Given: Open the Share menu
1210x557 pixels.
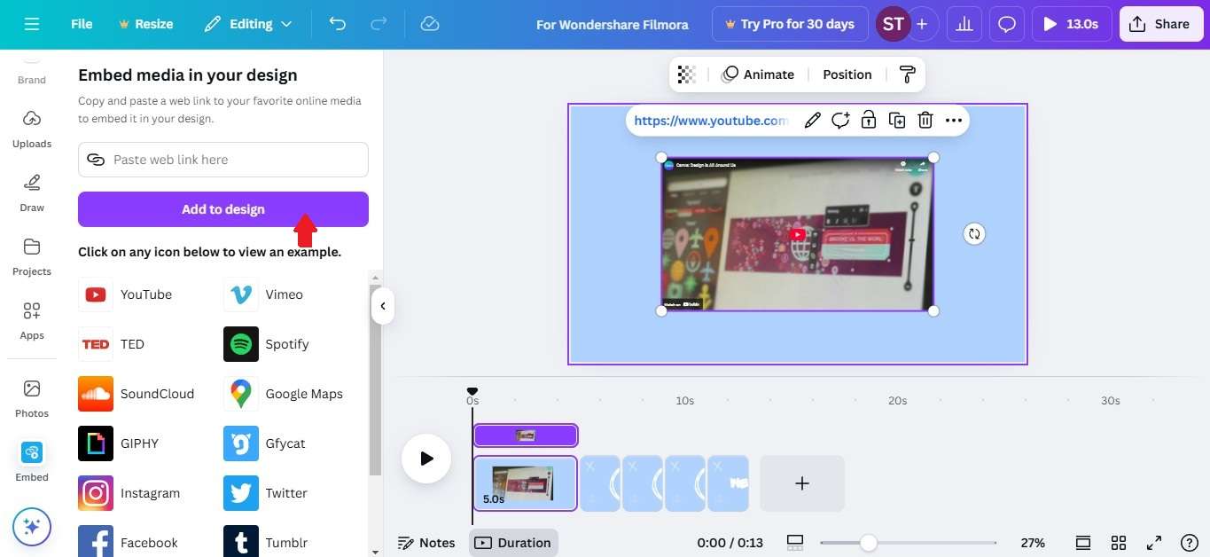Looking at the screenshot, I should [x=1160, y=24].
